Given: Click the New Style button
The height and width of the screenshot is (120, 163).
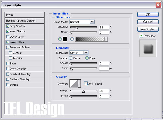Looking at the screenshot, I should click(148, 29).
